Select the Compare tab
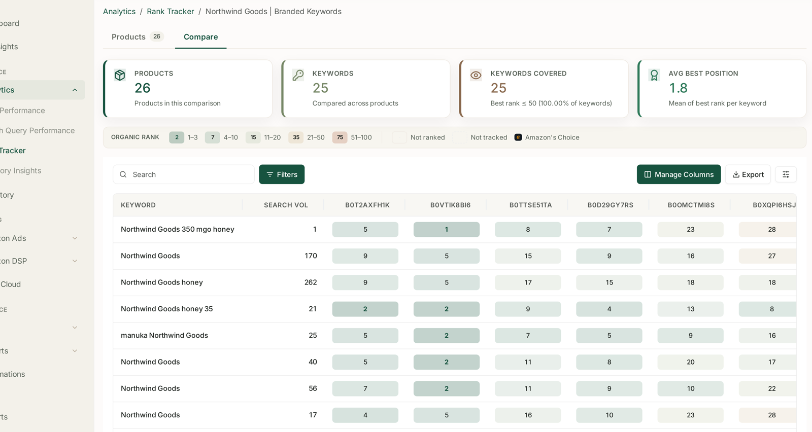This screenshot has width=812, height=432. (201, 37)
